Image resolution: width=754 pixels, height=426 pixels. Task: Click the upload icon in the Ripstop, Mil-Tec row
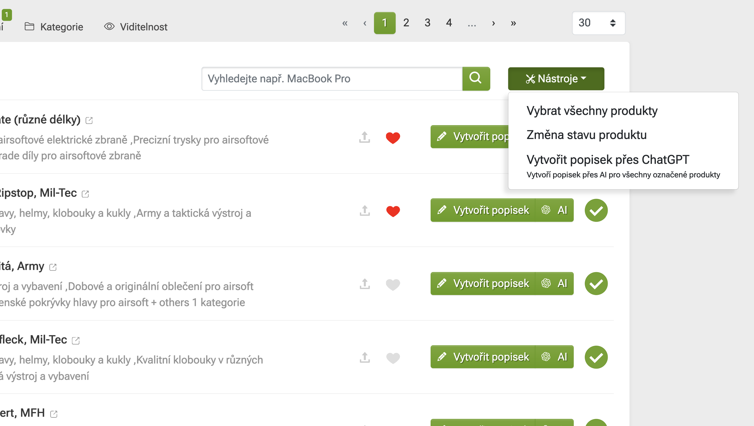tap(365, 211)
